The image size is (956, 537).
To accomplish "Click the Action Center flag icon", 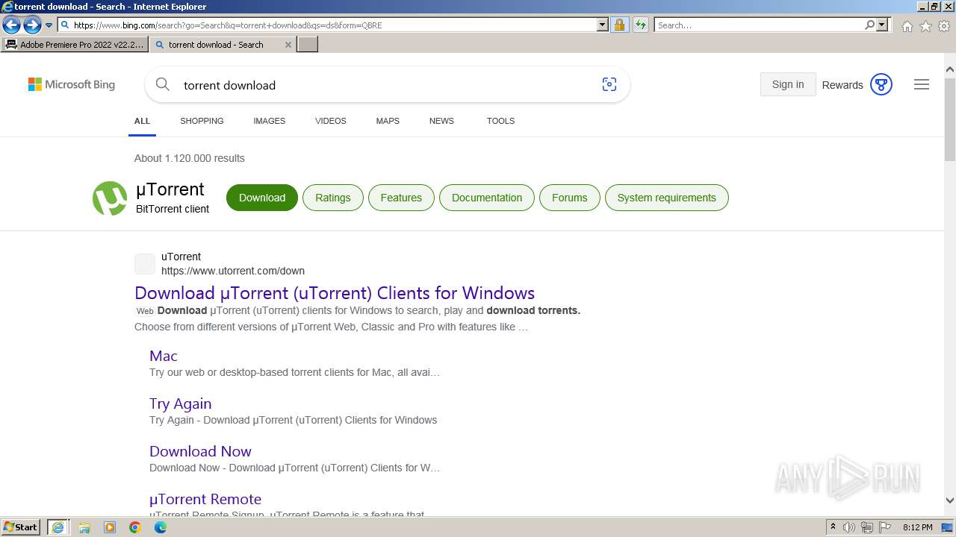I will tap(885, 527).
